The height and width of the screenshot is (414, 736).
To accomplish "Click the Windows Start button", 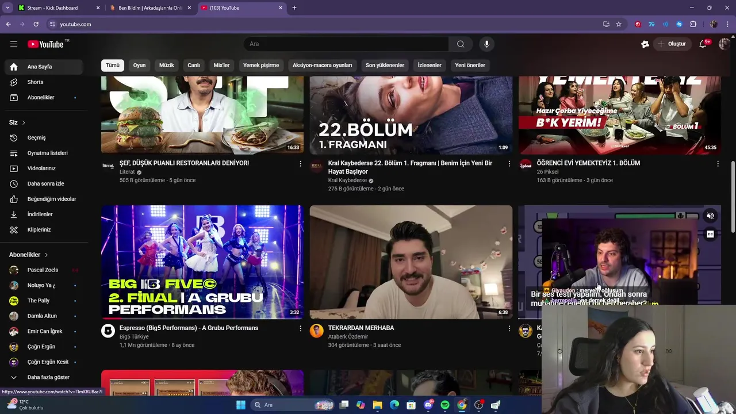I will point(241,405).
